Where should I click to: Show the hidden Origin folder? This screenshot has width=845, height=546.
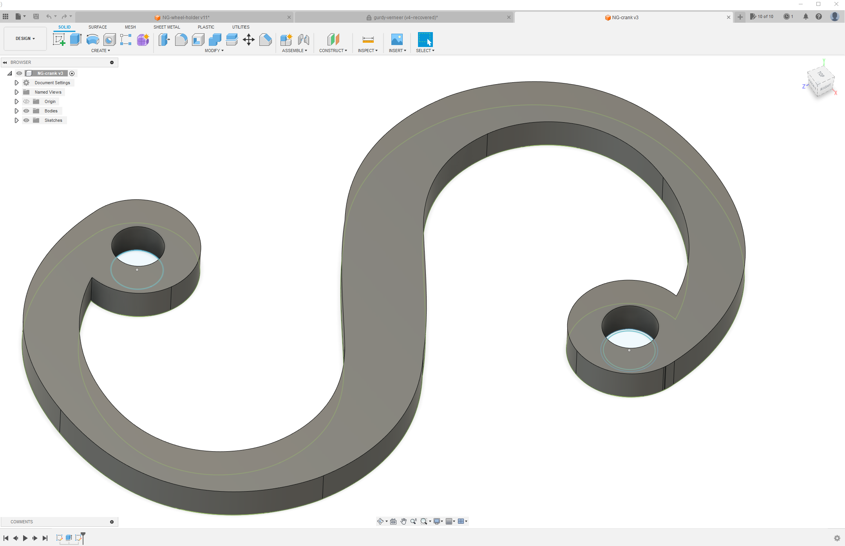click(26, 101)
